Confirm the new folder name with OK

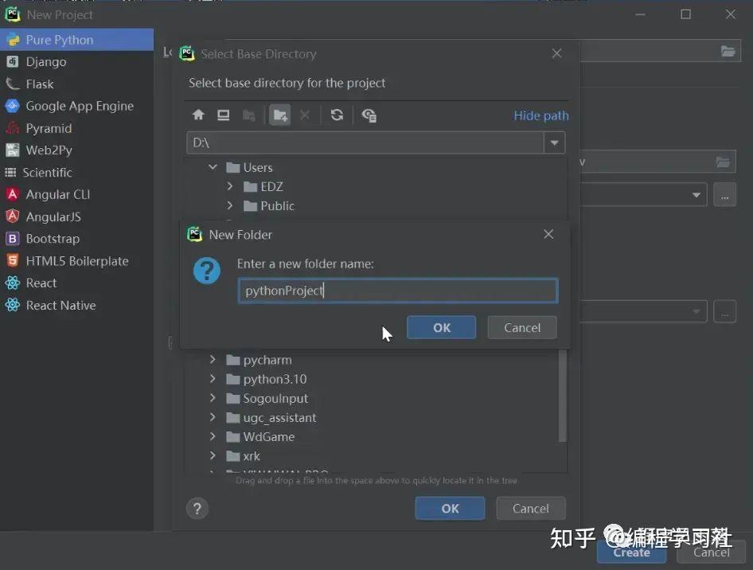point(441,327)
